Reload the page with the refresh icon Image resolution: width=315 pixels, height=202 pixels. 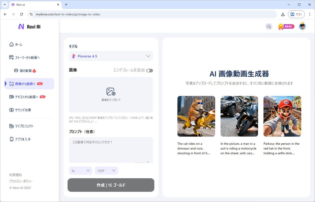[22, 14]
